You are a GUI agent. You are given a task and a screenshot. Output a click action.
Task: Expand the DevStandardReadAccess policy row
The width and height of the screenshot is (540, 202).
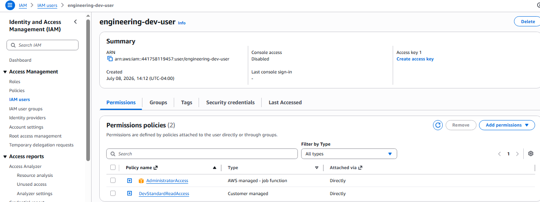[x=129, y=193]
